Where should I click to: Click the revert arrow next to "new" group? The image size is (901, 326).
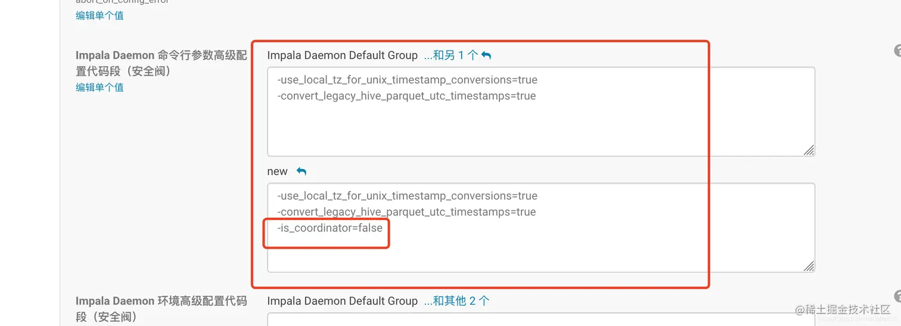click(302, 171)
